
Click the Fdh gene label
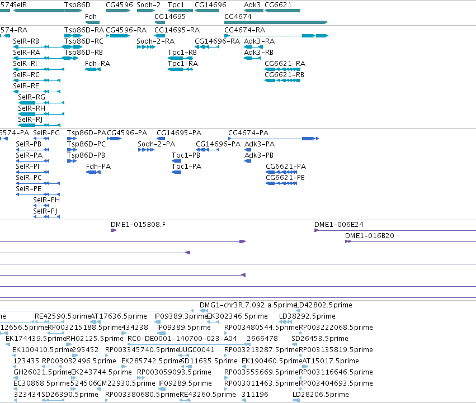91,16
